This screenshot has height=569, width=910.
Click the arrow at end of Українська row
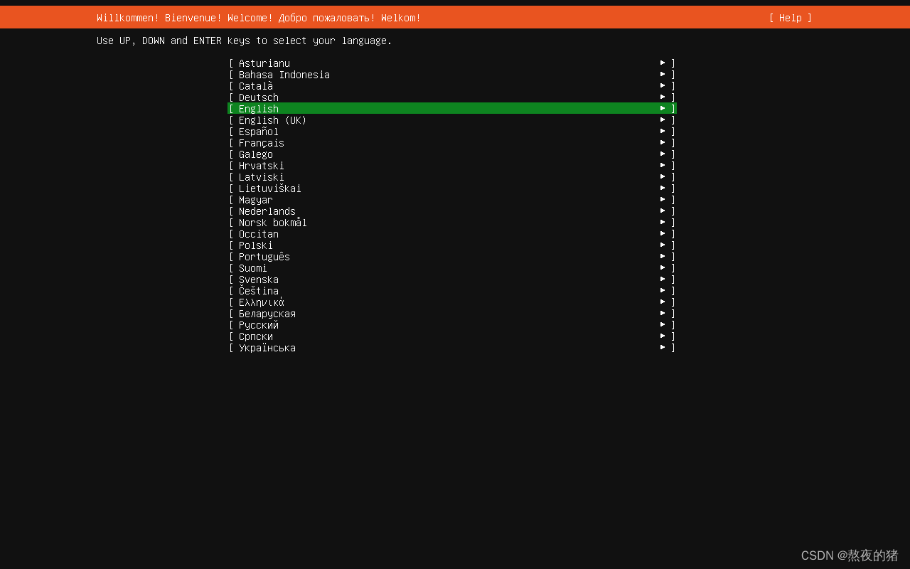pyautogui.click(x=663, y=347)
